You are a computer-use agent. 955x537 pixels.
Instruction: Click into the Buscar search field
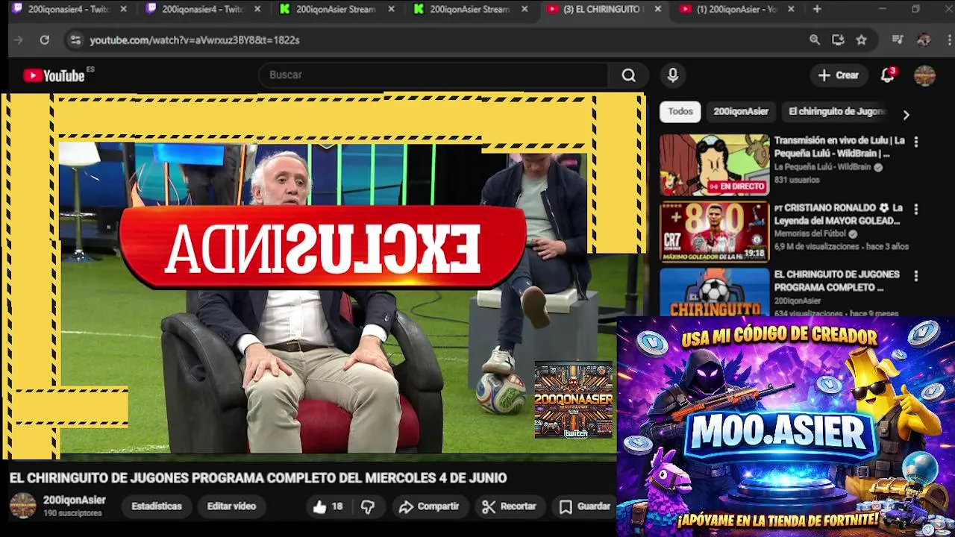[x=433, y=75]
